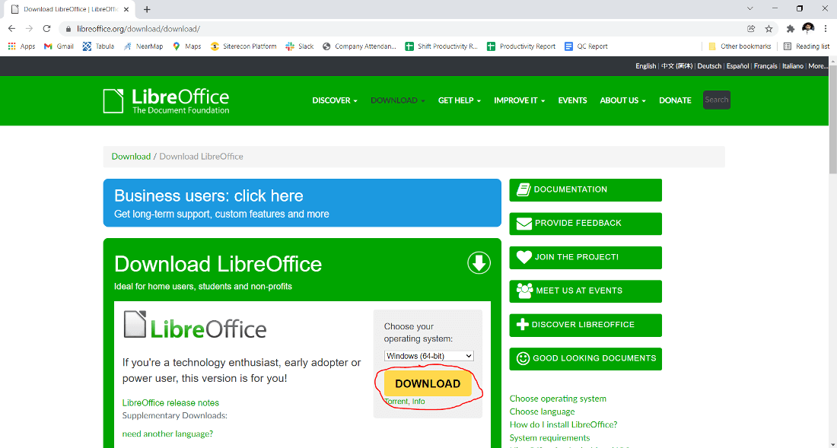This screenshot has height=448, width=837.
Task: Open the operating system dropdown
Action: pyautogui.click(x=428, y=356)
